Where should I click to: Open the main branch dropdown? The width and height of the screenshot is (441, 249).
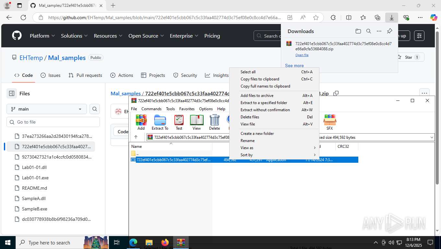point(47,109)
